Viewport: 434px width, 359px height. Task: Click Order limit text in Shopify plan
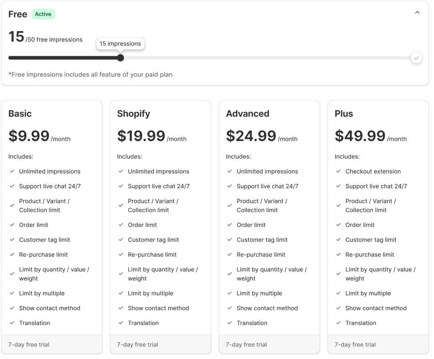142,225
